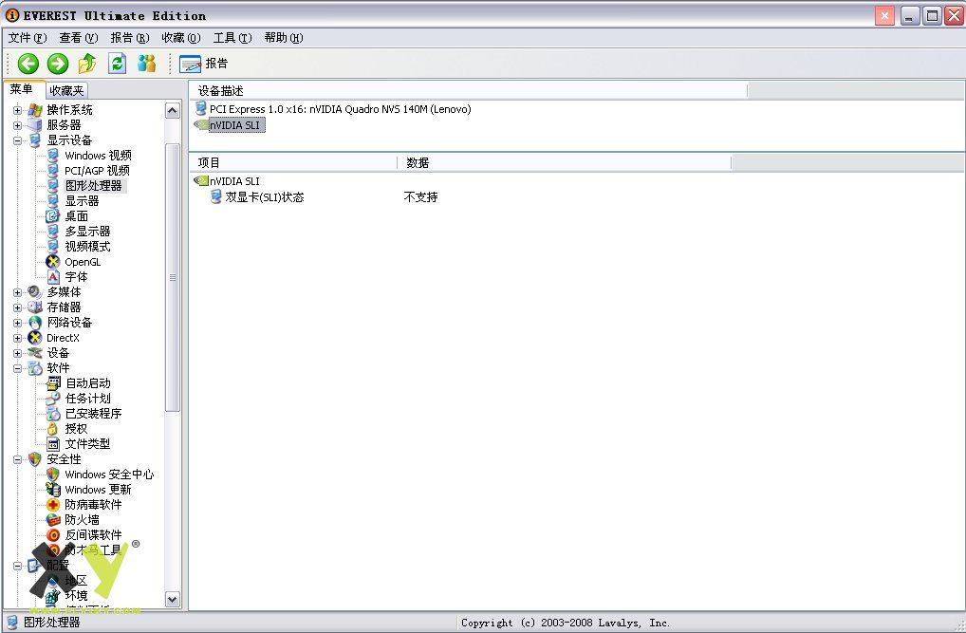
Task: Select Windows 视频 in the tree
Action: (x=98, y=156)
